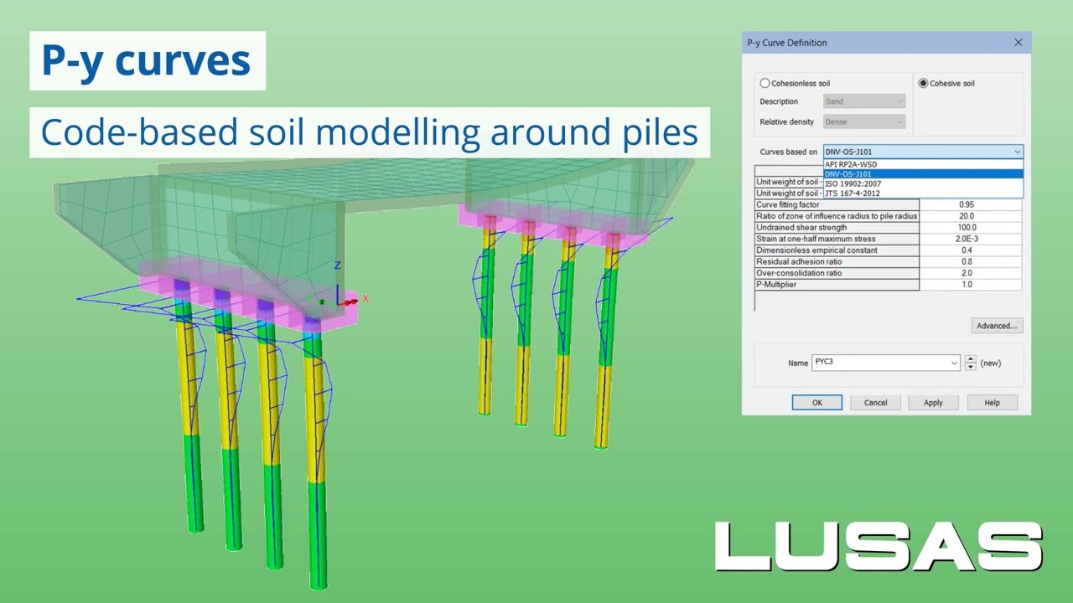Click the Undrained shear strength label
Image resolution: width=1073 pixels, height=603 pixels.
pyautogui.click(x=837, y=228)
